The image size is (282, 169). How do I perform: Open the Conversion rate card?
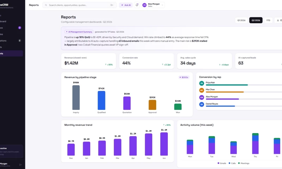[146, 61]
